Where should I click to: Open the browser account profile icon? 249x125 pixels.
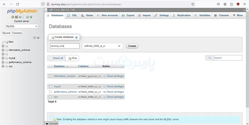pyautogui.click(x=225, y=4)
